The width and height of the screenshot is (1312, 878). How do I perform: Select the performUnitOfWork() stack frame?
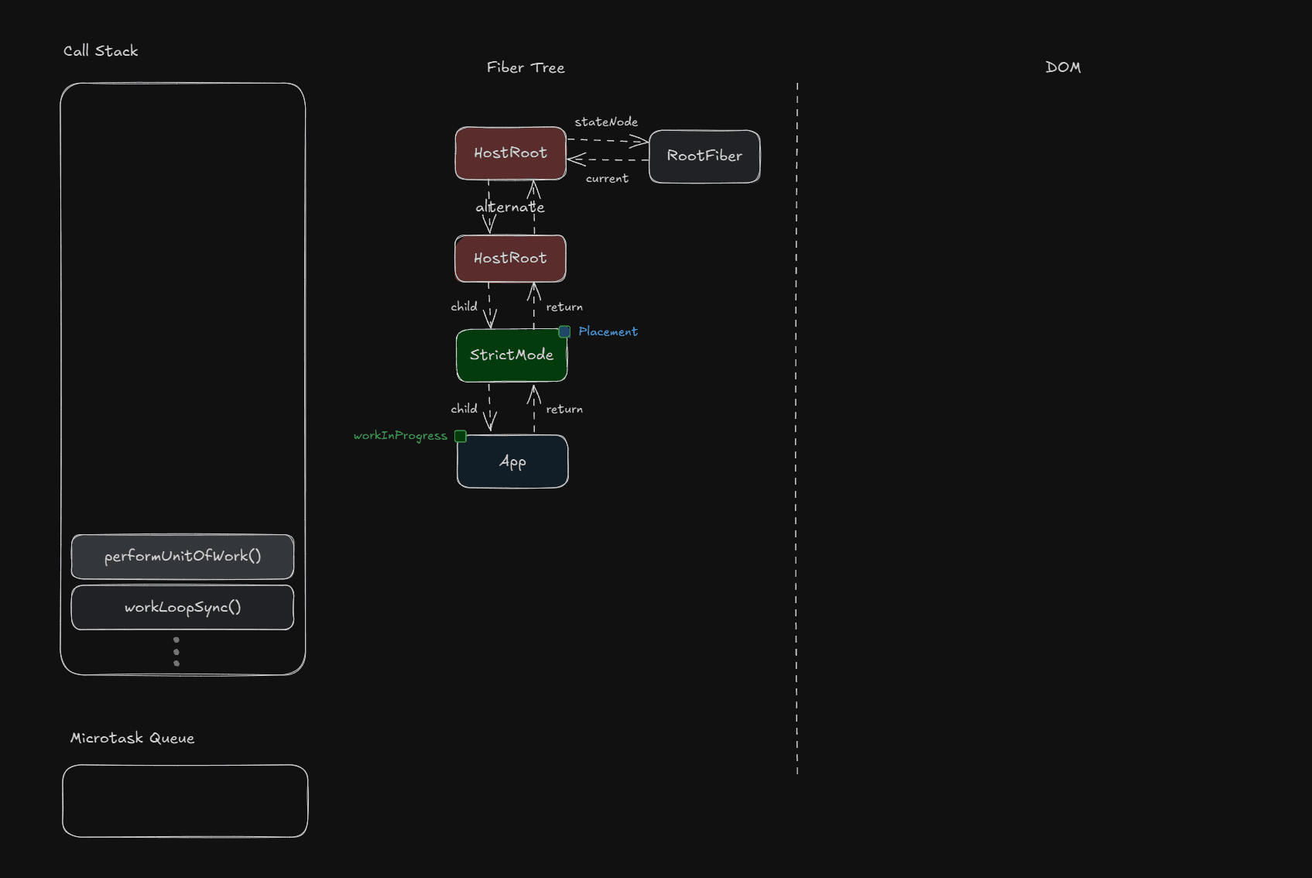coord(183,557)
